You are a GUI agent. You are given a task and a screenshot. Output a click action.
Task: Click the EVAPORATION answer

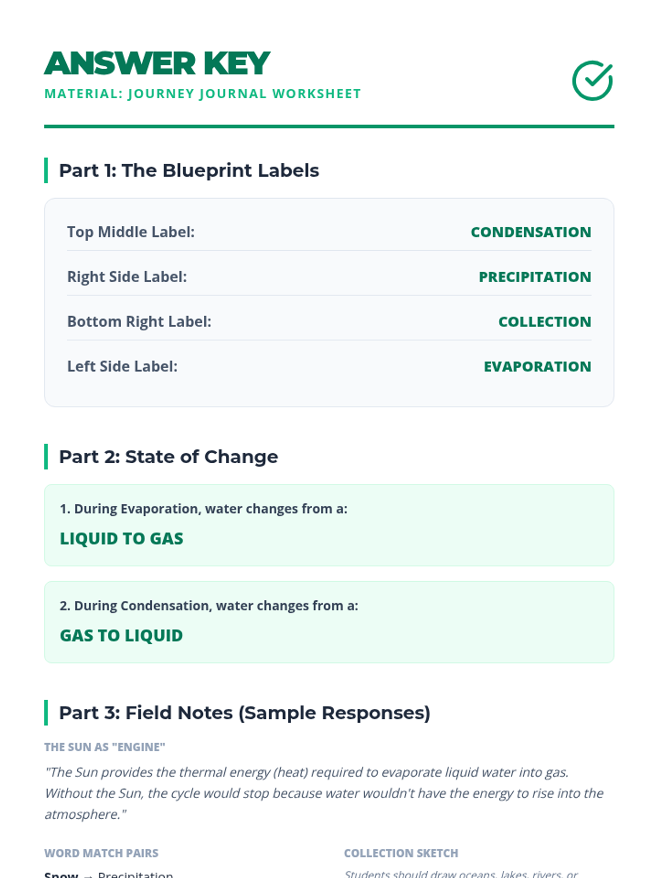(537, 366)
